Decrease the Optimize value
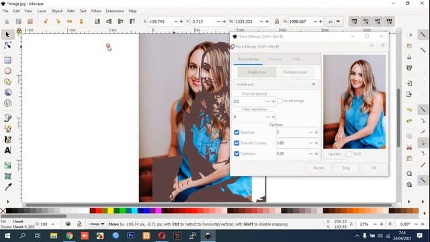This screenshot has height=242, width=430. click(310, 154)
